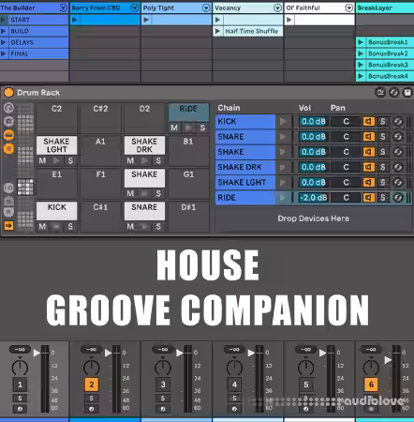
Task: Toggle track 6 activator button
Action: (x=371, y=384)
